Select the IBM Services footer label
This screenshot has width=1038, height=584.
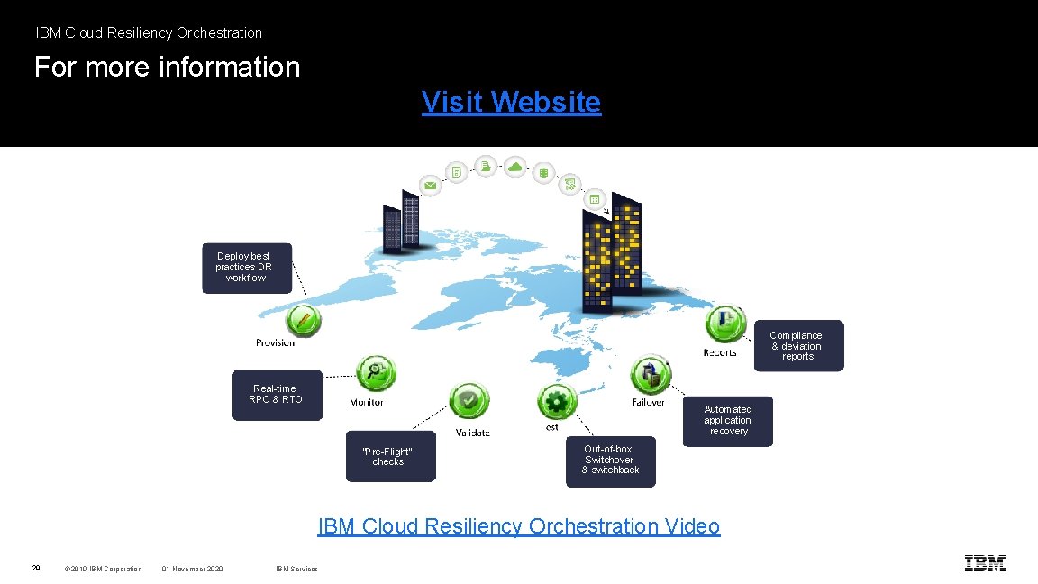[296, 569]
